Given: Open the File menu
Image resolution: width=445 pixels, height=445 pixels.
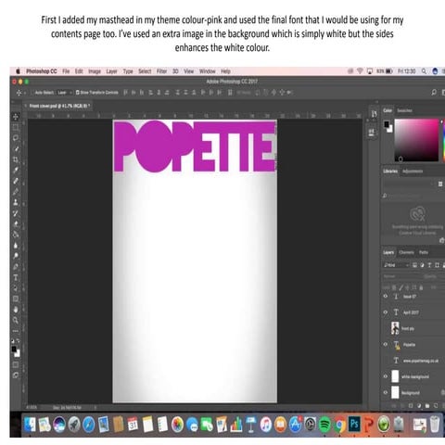Looking at the screenshot, I should click(x=66, y=71).
